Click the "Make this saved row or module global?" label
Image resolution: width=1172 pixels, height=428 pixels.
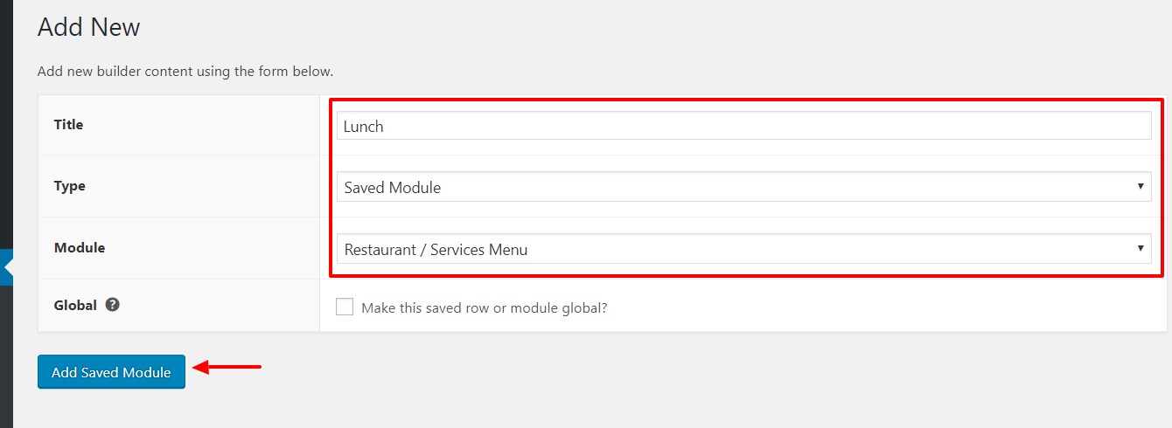[x=484, y=307]
